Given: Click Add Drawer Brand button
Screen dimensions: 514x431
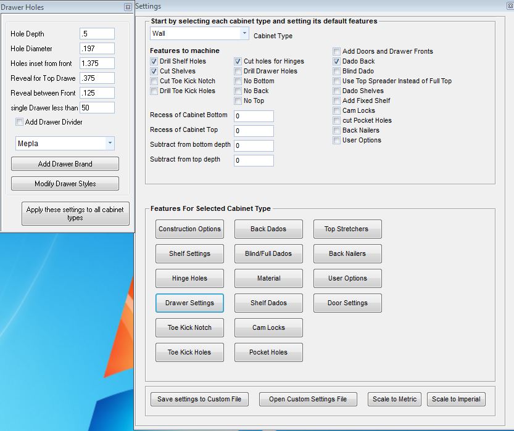Looking at the screenshot, I should (x=65, y=164).
